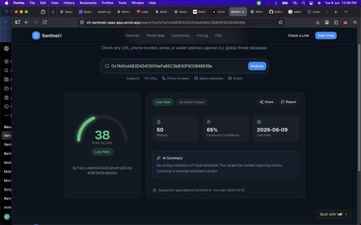Open the Bookmarks menu
The height and width of the screenshot is (225, 361).
click(88, 3)
